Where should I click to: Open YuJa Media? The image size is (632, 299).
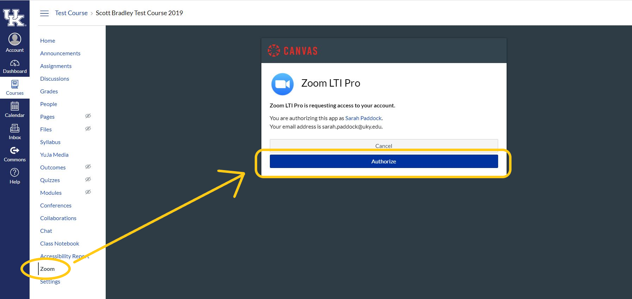[54, 155]
